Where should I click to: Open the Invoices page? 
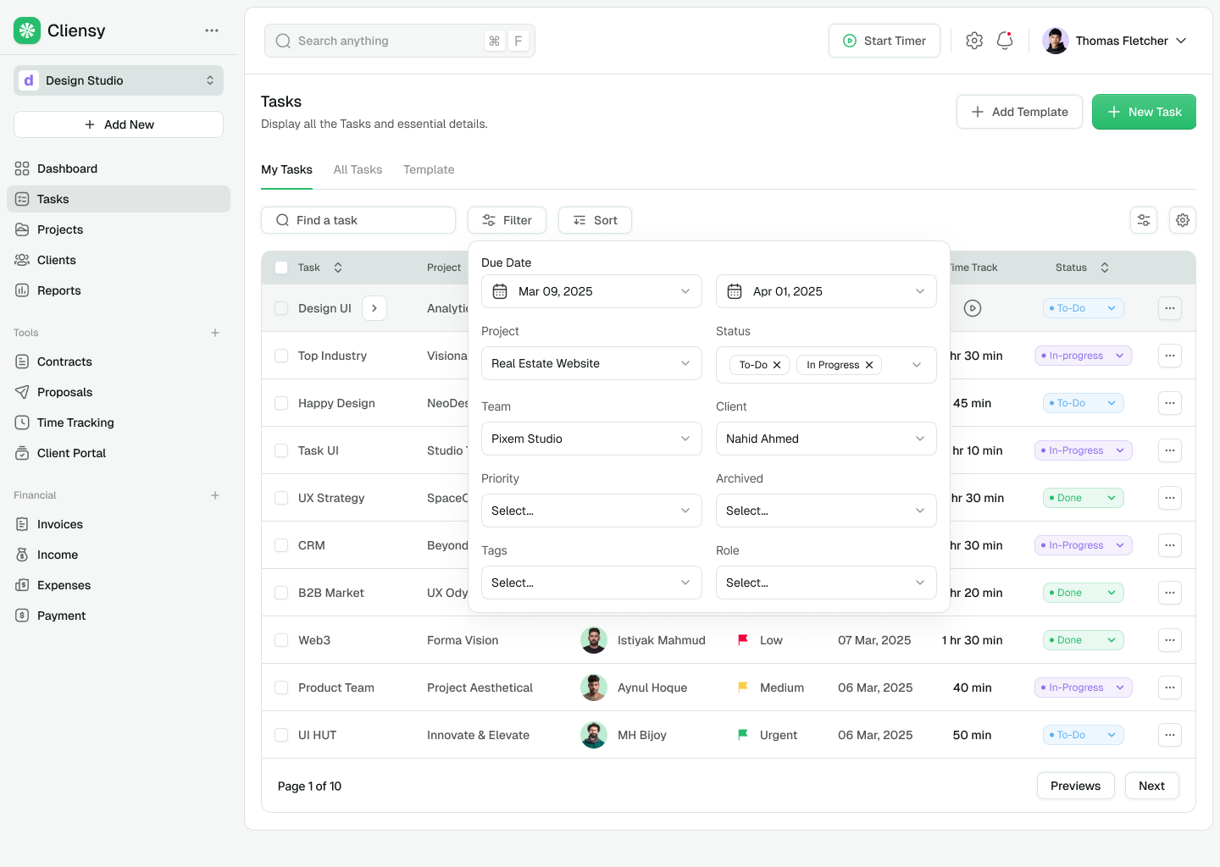59,524
